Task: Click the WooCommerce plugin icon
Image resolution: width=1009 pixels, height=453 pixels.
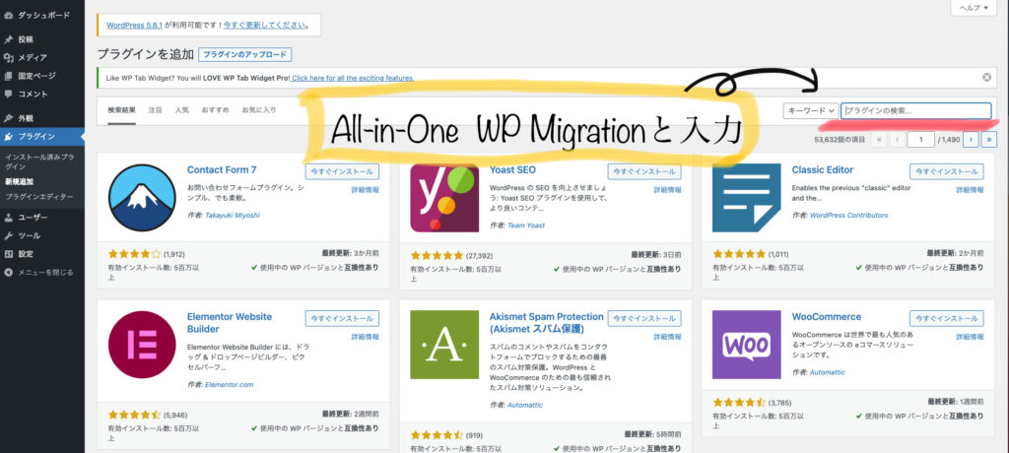Action: (x=747, y=345)
